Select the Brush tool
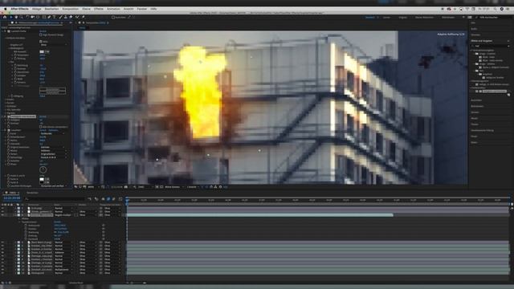 pos(60,17)
